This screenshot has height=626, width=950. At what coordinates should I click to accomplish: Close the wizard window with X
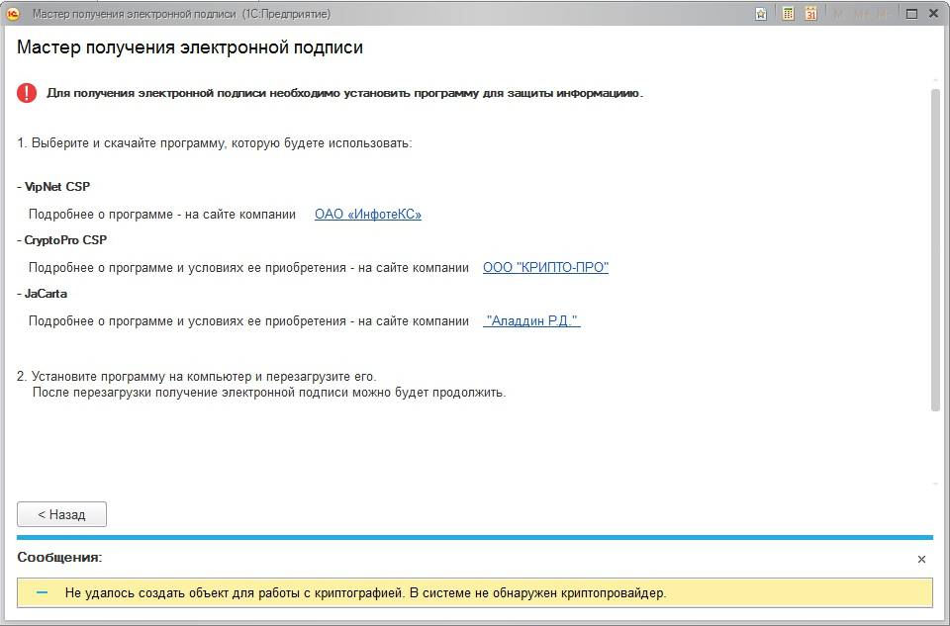(933, 13)
